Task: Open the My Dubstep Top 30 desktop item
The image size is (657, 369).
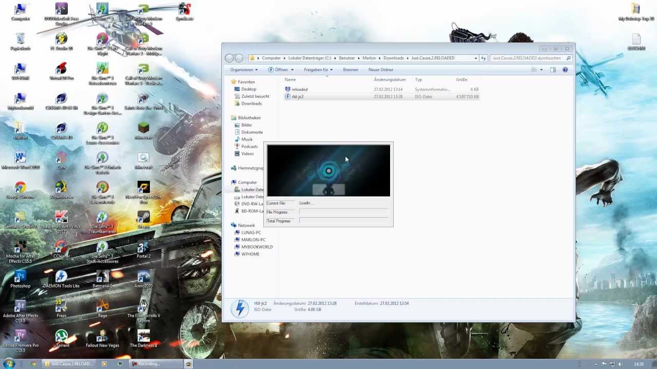Action: (x=636, y=12)
